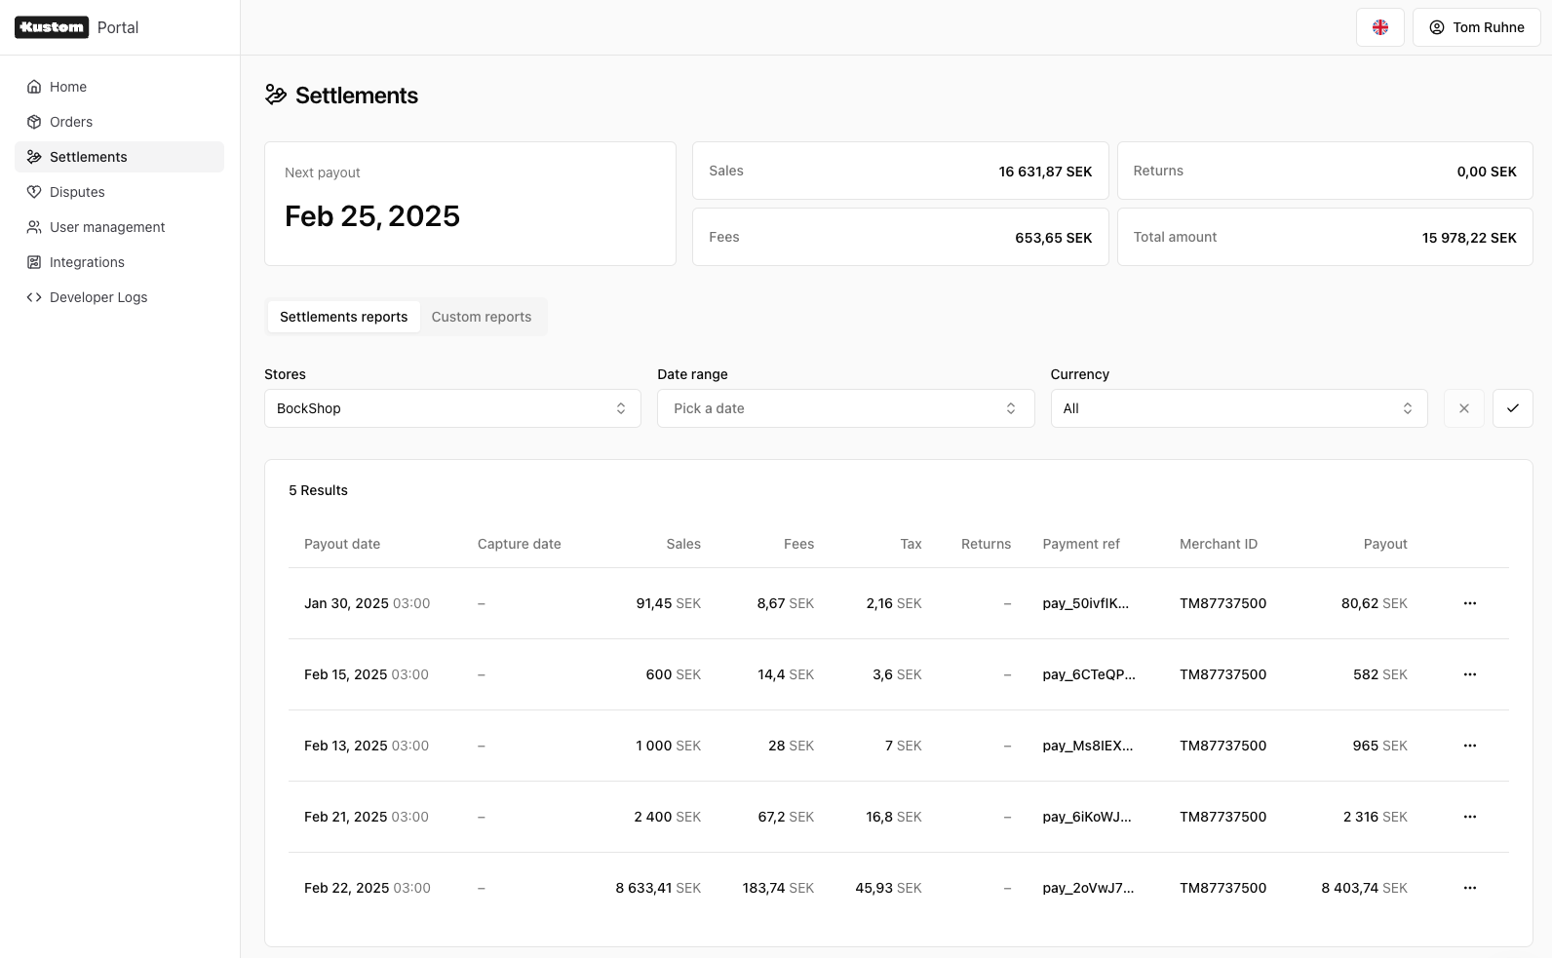The width and height of the screenshot is (1552, 958).
Task: Select Settlements in sidebar
Action: [119, 157]
